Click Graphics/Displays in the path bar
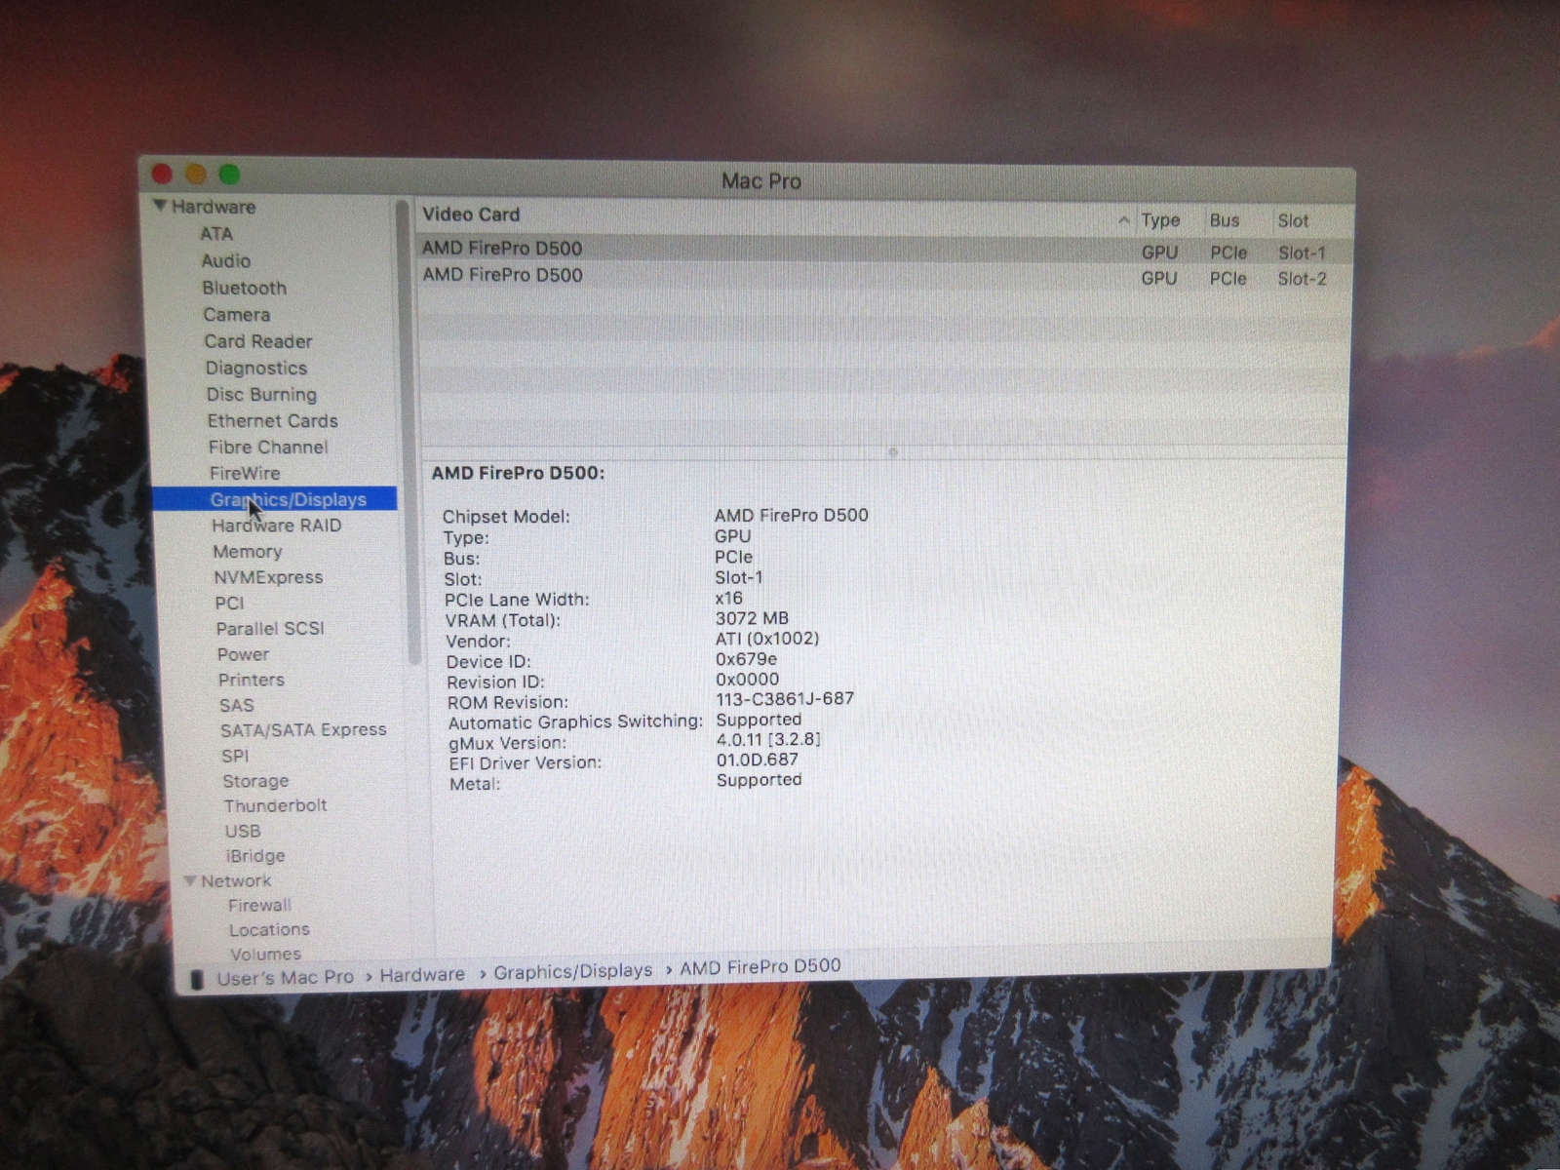Image resolution: width=1560 pixels, height=1170 pixels. (572, 971)
